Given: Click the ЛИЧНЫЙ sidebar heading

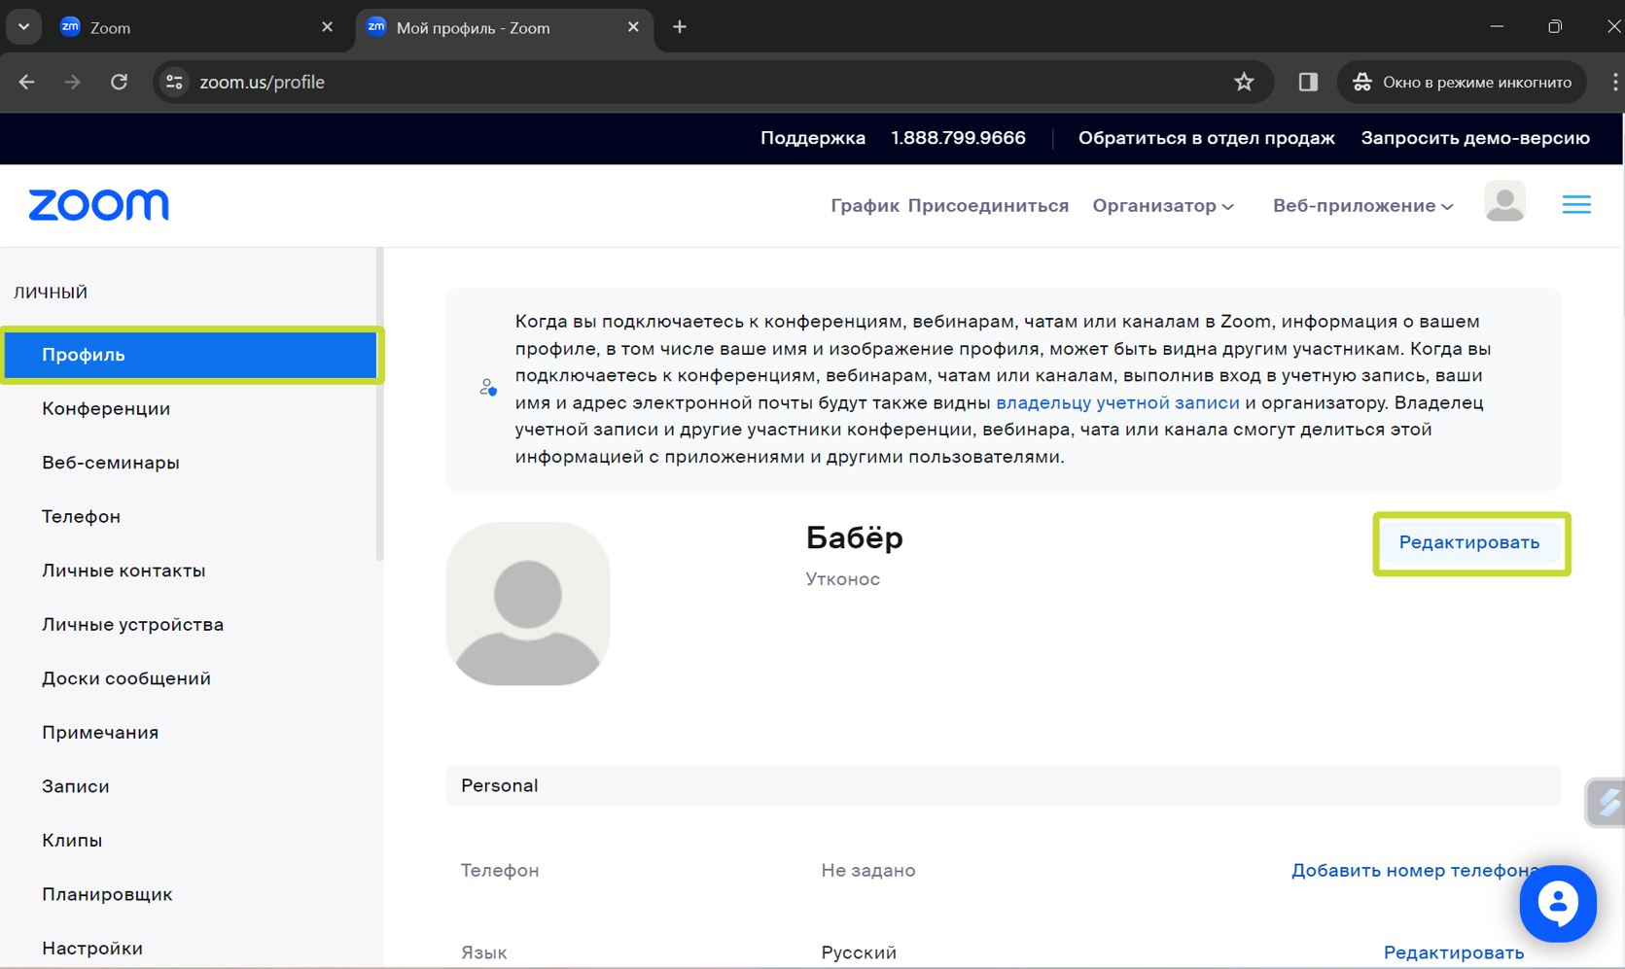Looking at the screenshot, I should click(x=51, y=293).
